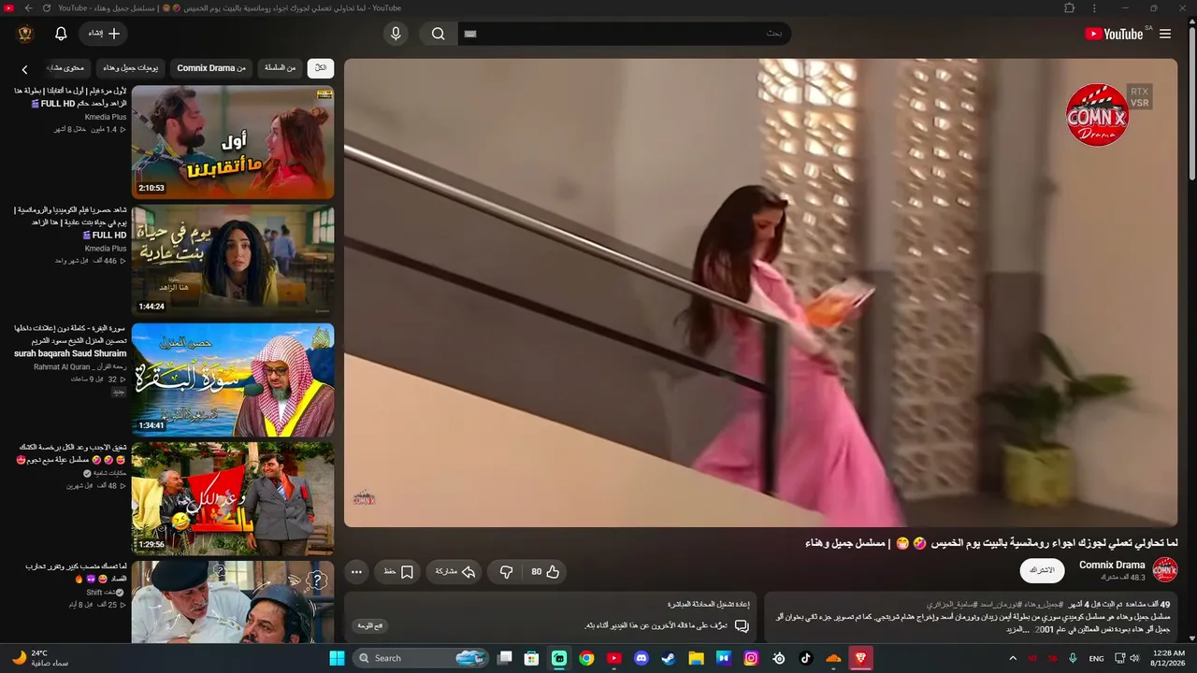The width and height of the screenshot is (1197, 673).
Task: Open browser three-dot menu in title bar
Action: click(1094, 8)
